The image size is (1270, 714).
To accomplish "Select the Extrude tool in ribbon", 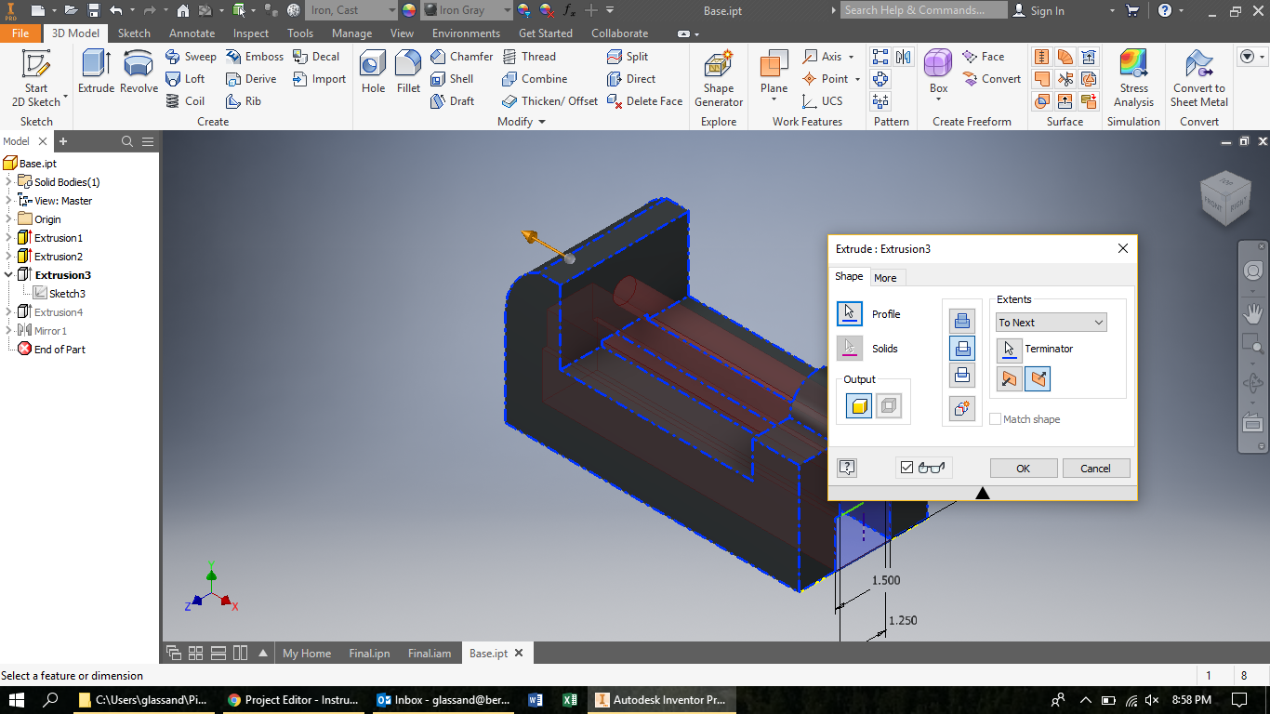I will (x=96, y=73).
